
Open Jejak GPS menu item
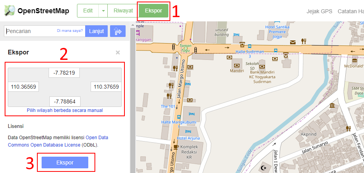[x=319, y=11]
